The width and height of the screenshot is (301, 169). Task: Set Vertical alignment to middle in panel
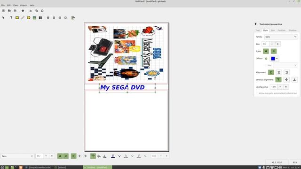(286, 79)
